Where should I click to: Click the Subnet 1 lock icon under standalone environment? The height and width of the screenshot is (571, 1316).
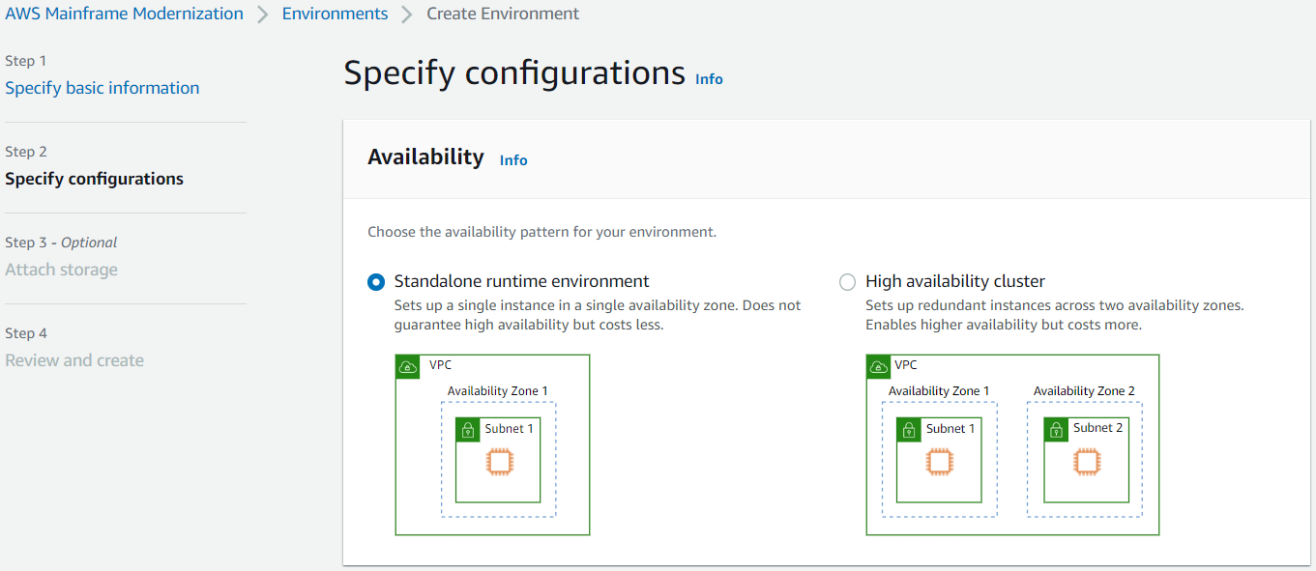(x=468, y=429)
